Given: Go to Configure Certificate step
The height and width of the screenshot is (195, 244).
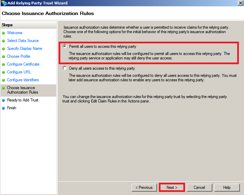Looking at the screenshot, I should pos(23,64).
